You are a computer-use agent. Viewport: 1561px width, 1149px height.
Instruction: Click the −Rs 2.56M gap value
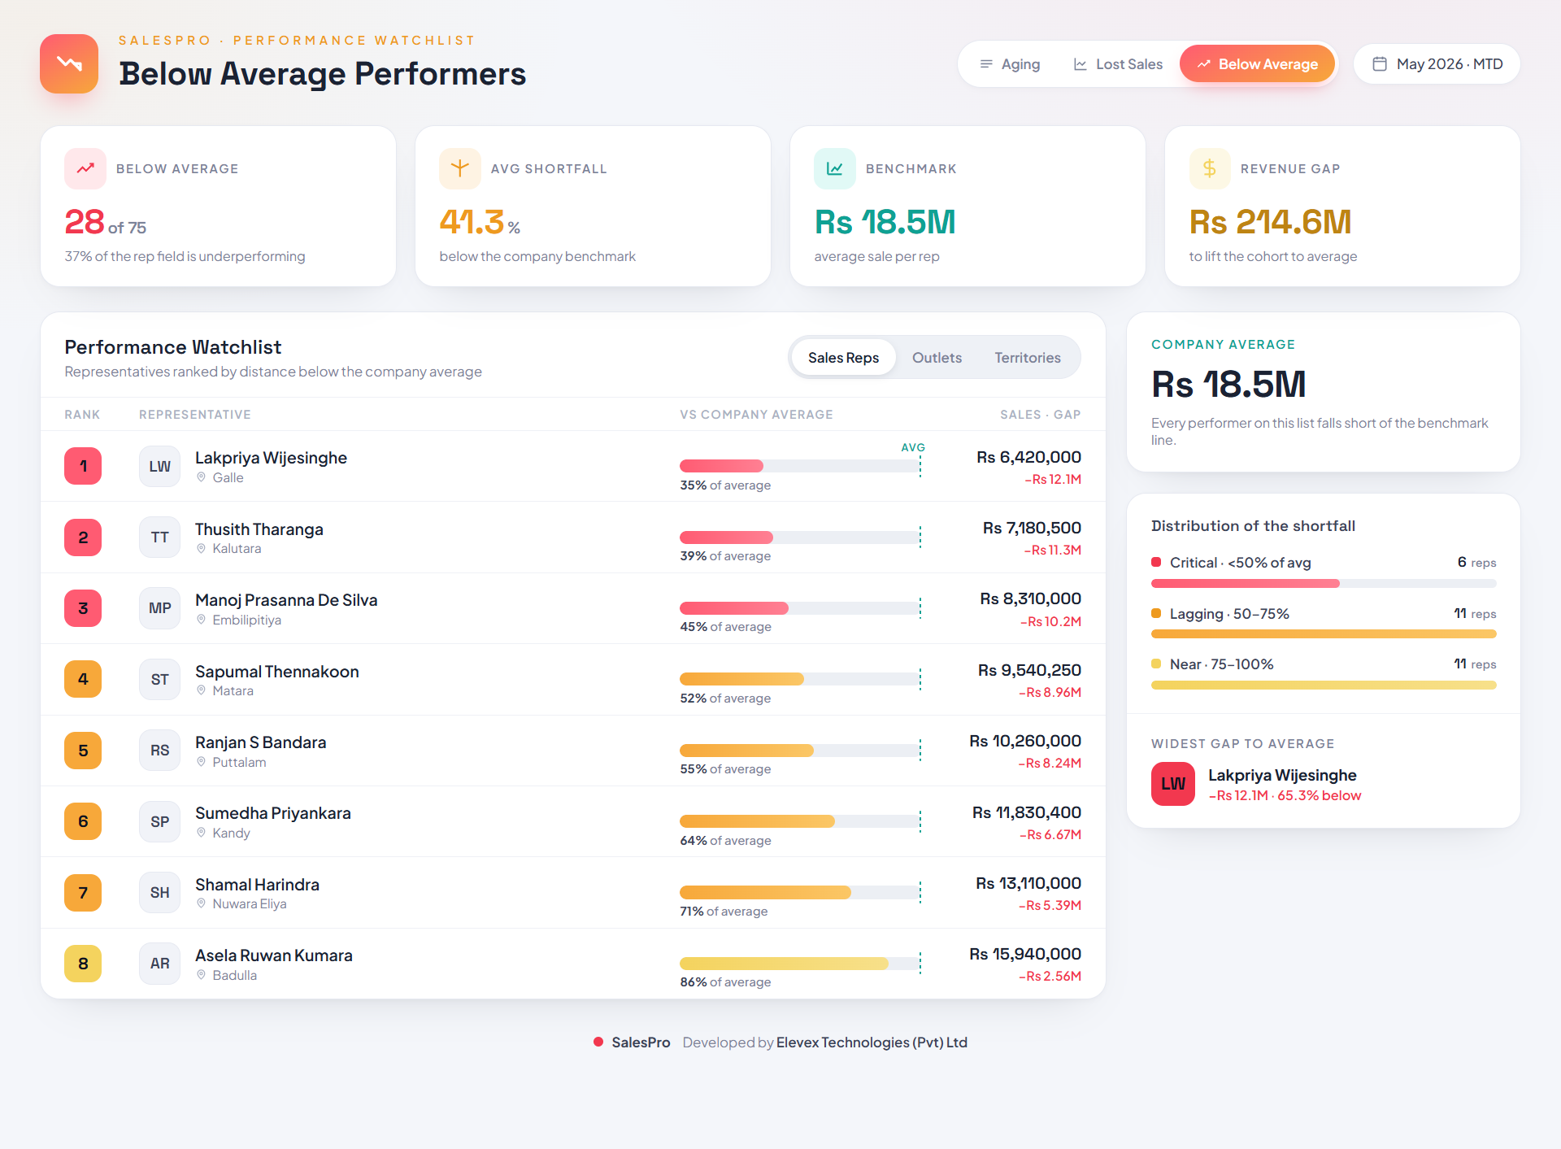coord(1050,977)
